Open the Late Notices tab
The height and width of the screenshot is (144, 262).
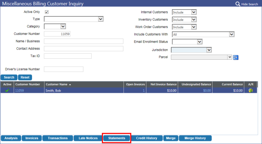coord(88,138)
